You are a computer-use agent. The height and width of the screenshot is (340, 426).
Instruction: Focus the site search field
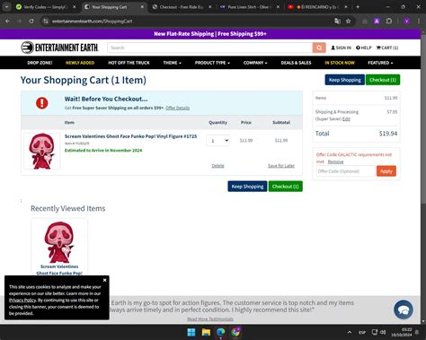point(210,48)
